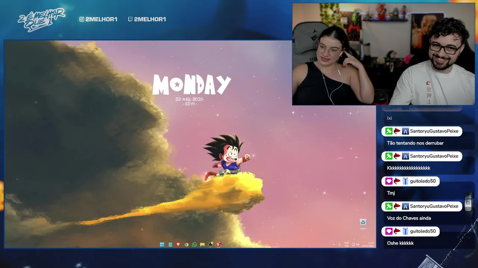
Task: Open the volume icon in system tray
Action: 358,245
